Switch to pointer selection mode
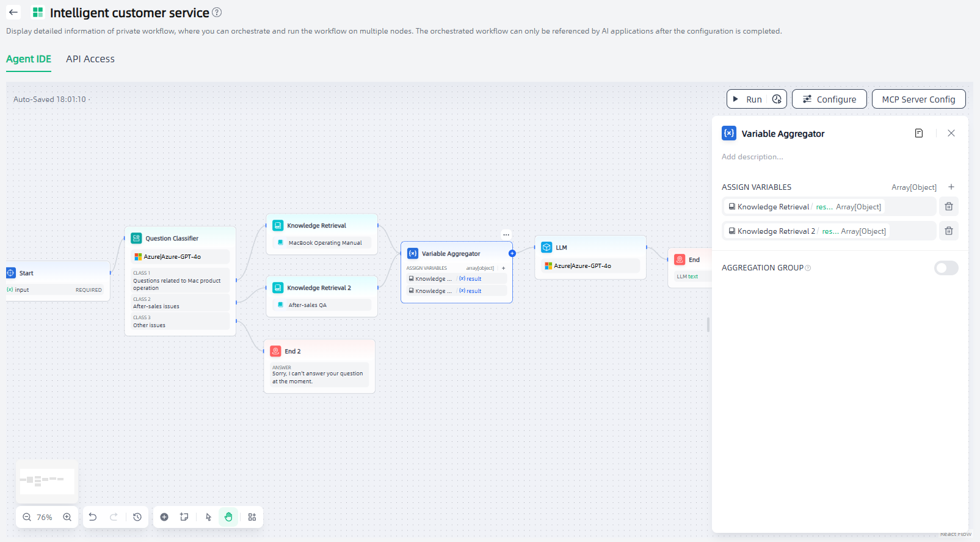This screenshot has width=980, height=542. pyautogui.click(x=208, y=517)
